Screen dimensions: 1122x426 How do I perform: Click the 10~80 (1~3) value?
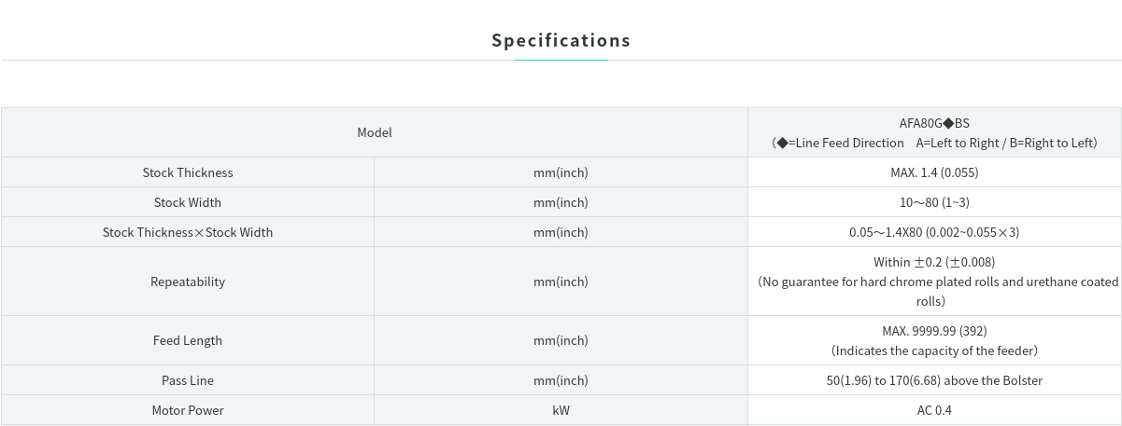(934, 202)
